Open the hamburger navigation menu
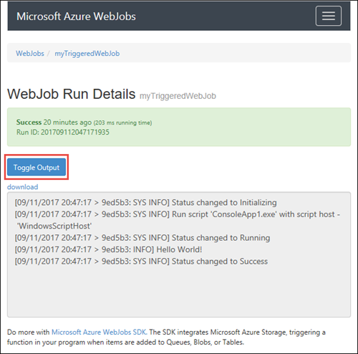This screenshot has width=358, height=354. (329, 16)
